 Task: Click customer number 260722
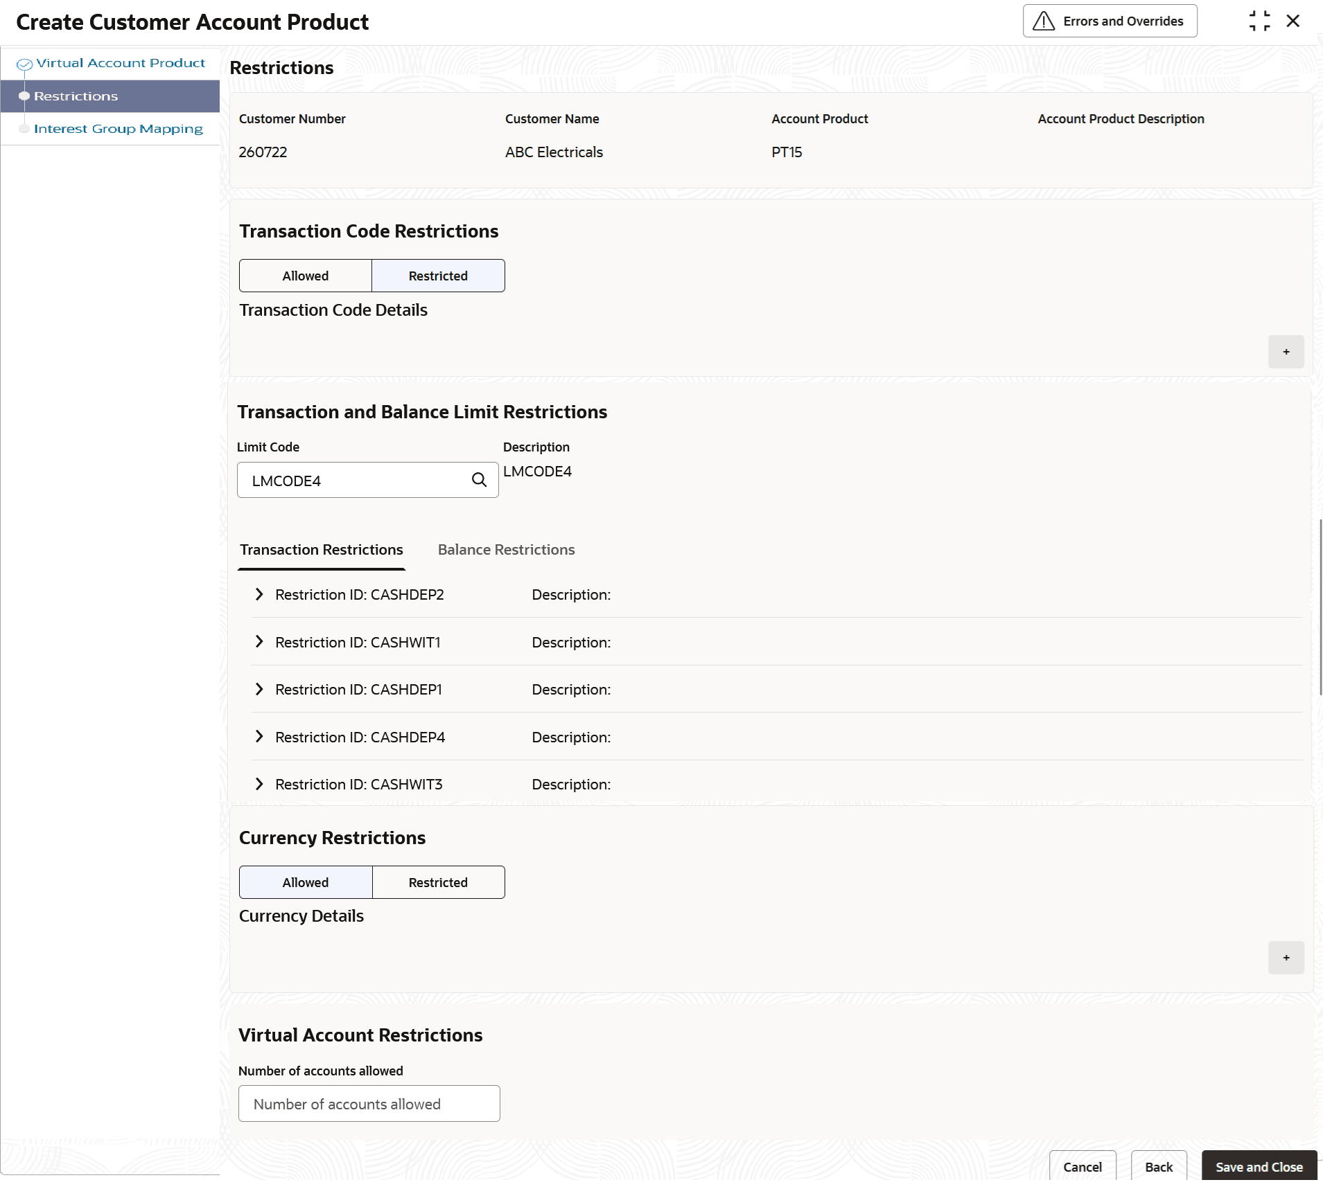coord(263,152)
